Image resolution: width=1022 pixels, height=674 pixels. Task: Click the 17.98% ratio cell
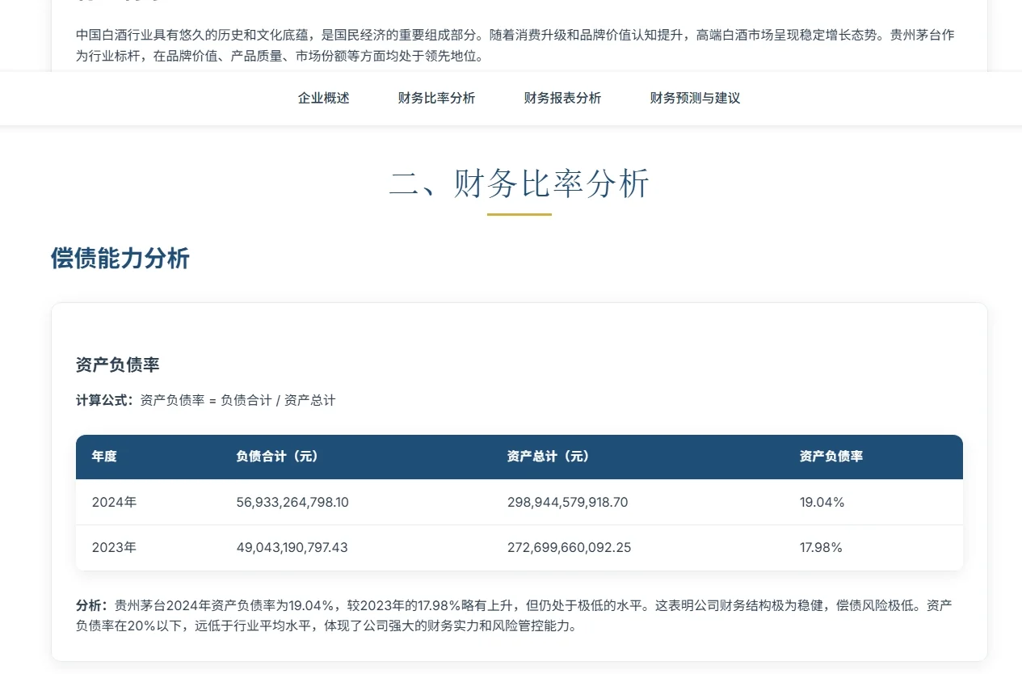tap(821, 547)
